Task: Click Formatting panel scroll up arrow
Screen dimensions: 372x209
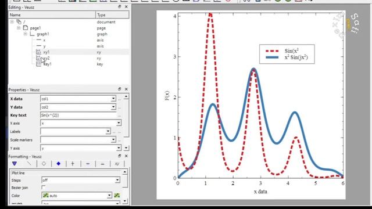Action: (125, 172)
